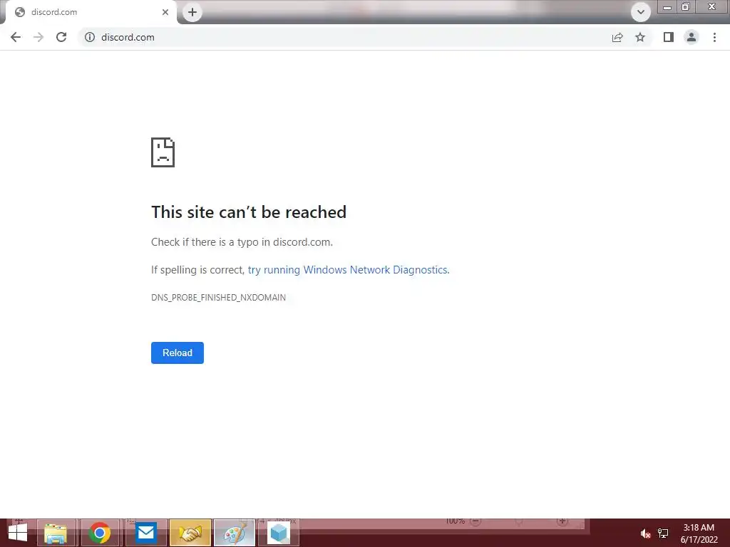
Task: Expand the tab search dropdown
Action: pyautogui.click(x=641, y=12)
